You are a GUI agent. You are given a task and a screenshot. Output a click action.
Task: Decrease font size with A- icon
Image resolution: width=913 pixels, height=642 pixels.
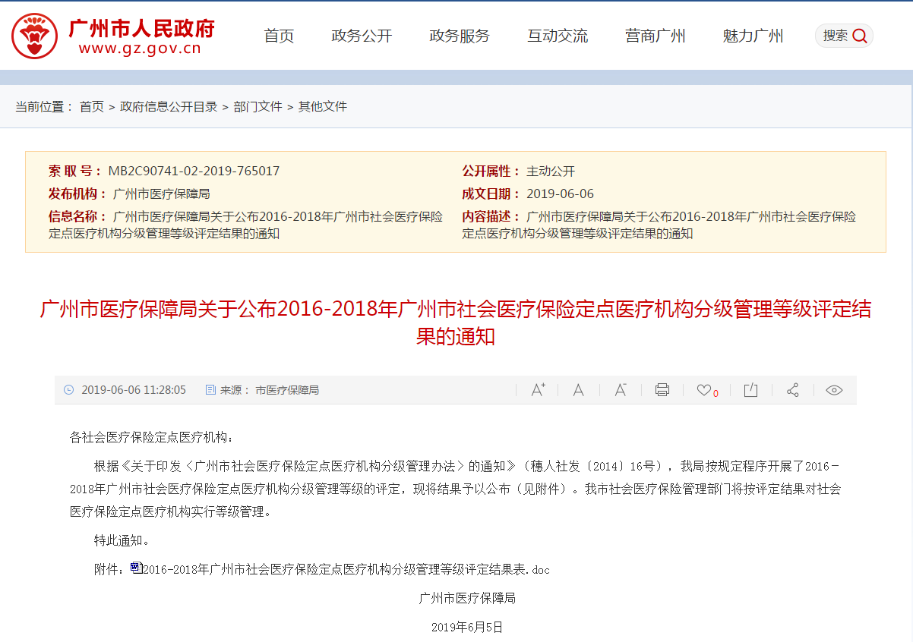(x=621, y=390)
